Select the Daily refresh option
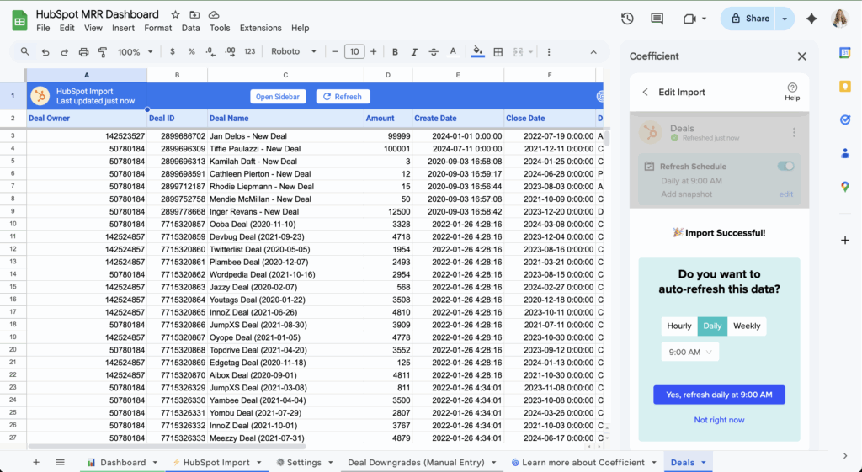The image size is (862, 472). coord(712,326)
